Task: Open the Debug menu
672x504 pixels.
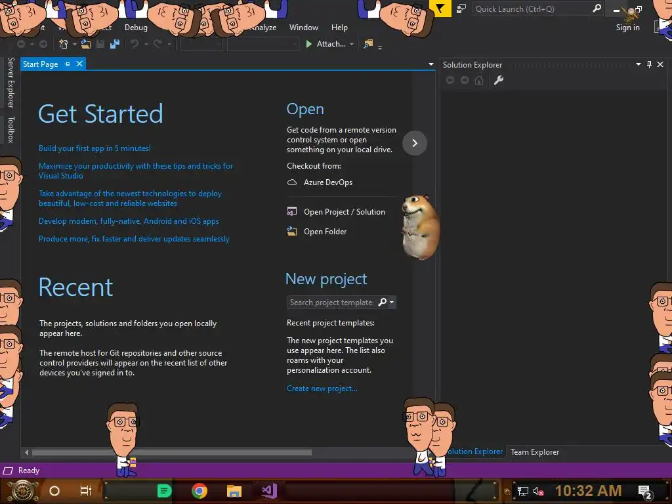Action: (136, 28)
